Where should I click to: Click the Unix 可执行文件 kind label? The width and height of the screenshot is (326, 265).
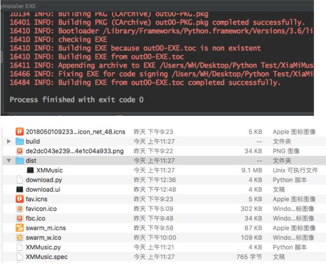[295, 170]
